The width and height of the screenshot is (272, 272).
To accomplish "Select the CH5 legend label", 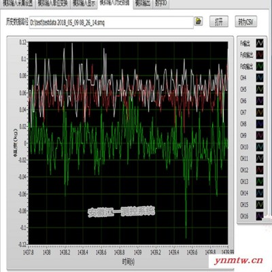I will (x=243, y=89).
